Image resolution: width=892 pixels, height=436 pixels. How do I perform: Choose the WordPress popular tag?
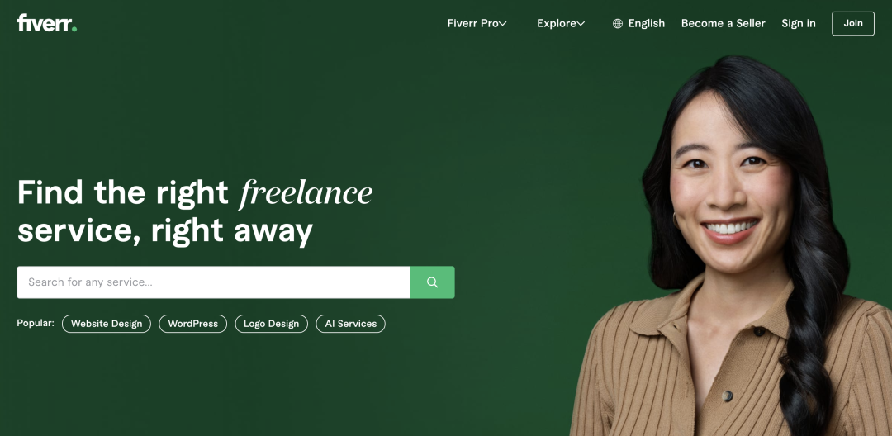click(192, 324)
